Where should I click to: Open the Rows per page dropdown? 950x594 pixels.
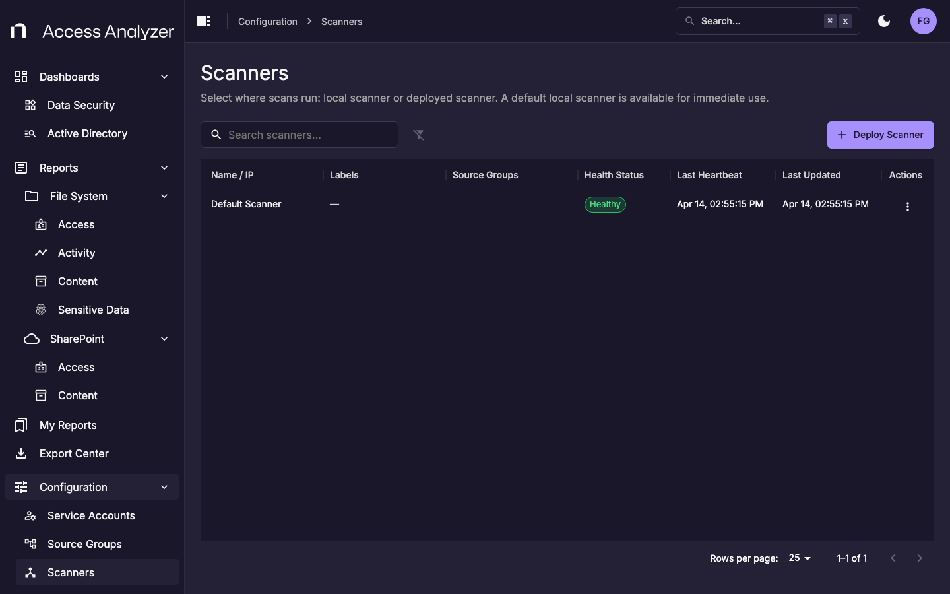pos(799,558)
